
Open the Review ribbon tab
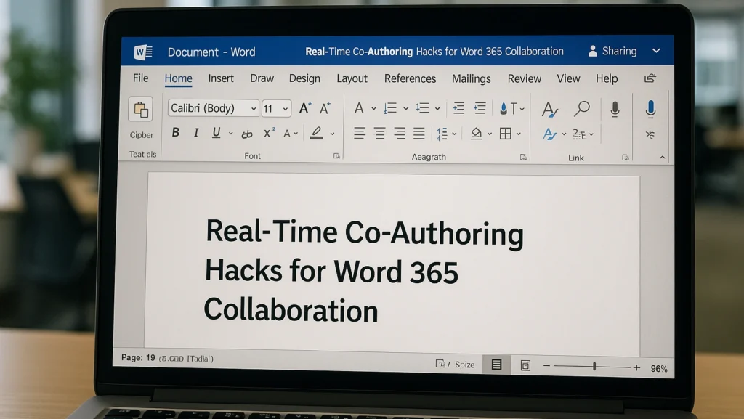click(x=524, y=78)
